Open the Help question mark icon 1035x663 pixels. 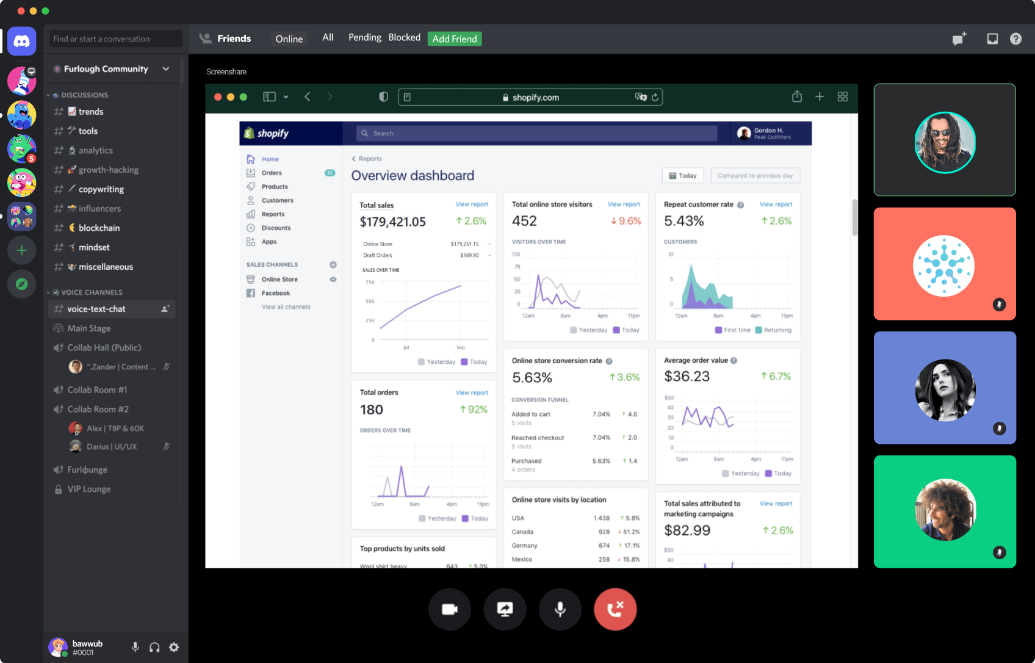click(1015, 39)
